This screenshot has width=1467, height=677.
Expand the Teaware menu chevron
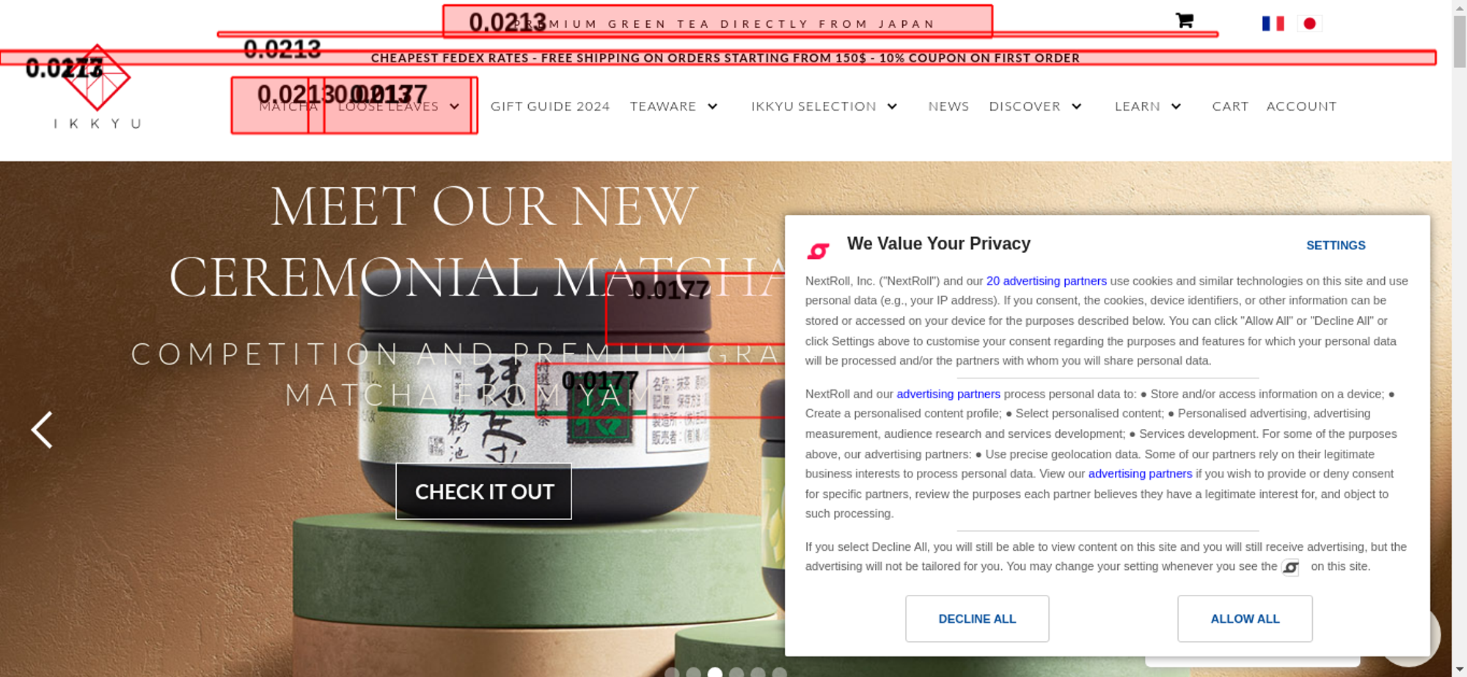pyautogui.click(x=712, y=106)
